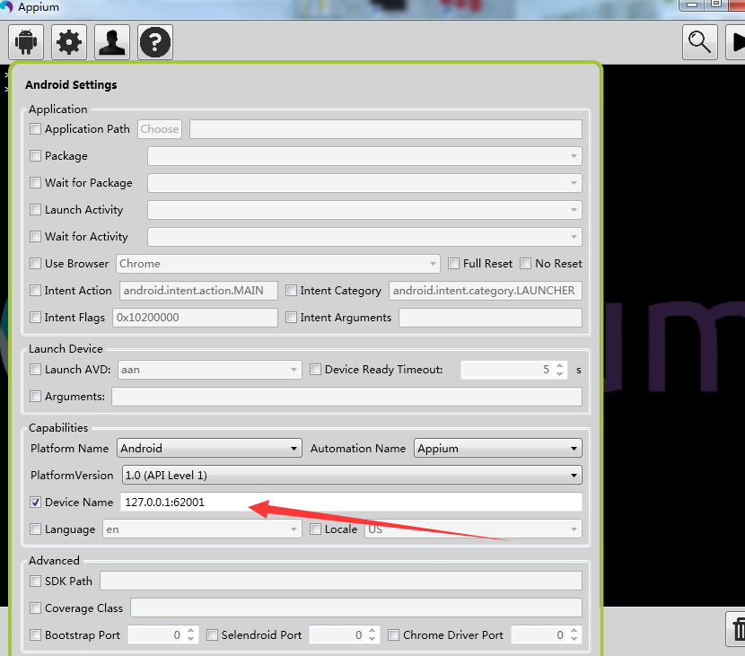Enable the Full Reset checkbox
This screenshot has height=656, width=745.
pyautogui.click(x=454, y=264)
